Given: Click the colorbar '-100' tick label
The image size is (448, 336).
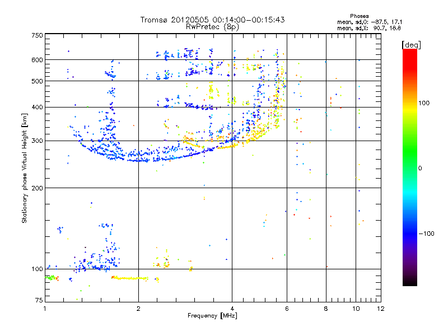Looking at the screenshot, I should 426,234.
